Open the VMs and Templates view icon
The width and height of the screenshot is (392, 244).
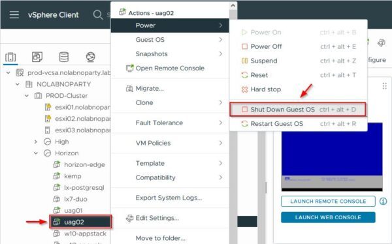37,57
